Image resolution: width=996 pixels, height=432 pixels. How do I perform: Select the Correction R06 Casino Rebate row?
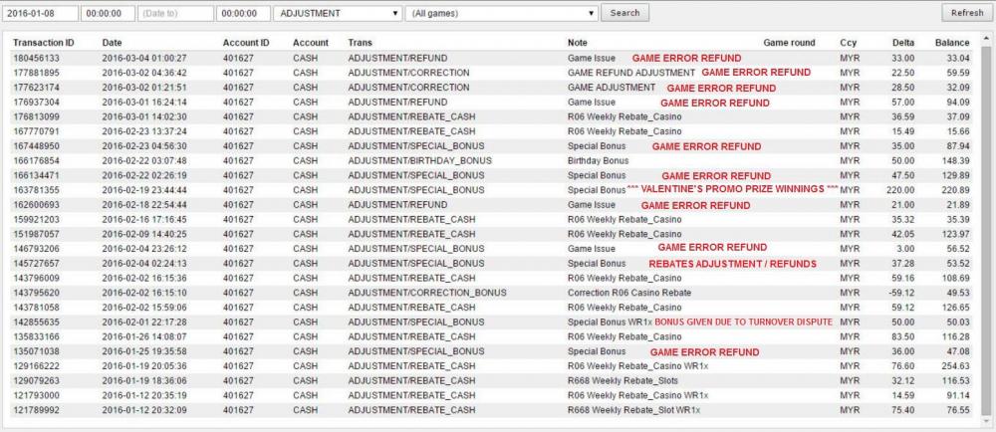coord(492,293)
